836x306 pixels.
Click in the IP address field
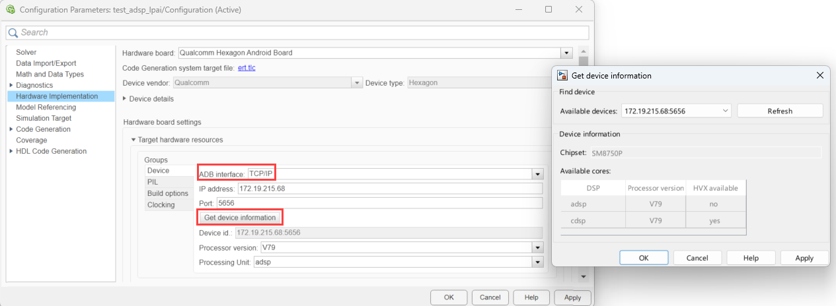(x=390, y=189)
